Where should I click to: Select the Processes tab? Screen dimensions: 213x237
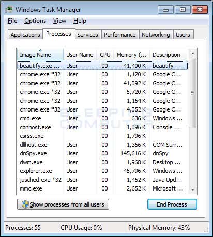pyautogui.click(x=58, y=34)
